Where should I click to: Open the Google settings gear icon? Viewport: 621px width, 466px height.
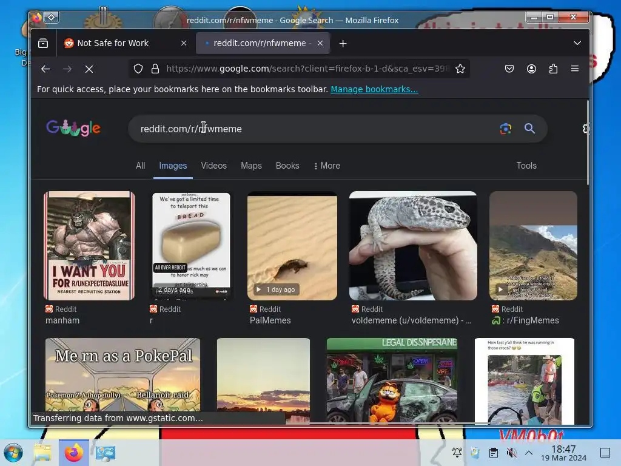tap(585, 129)
